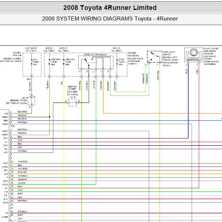Click the vertical 'PNK' wire label under sensor
The height and width of the screenshot is (222, 222).
(197, 71)
